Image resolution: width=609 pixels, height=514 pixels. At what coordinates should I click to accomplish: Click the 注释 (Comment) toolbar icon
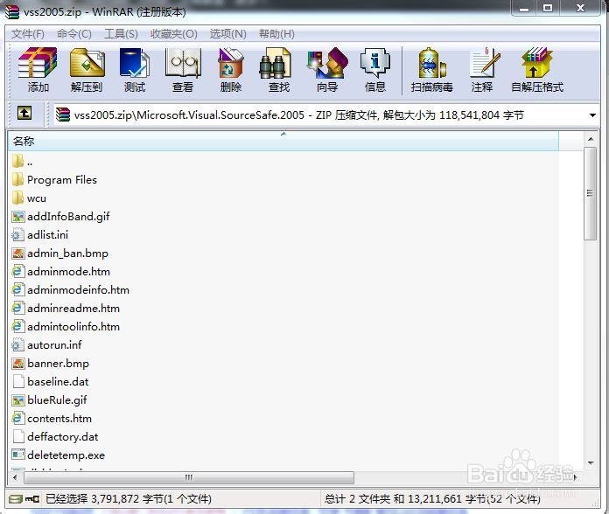click(x=484, y=62)
